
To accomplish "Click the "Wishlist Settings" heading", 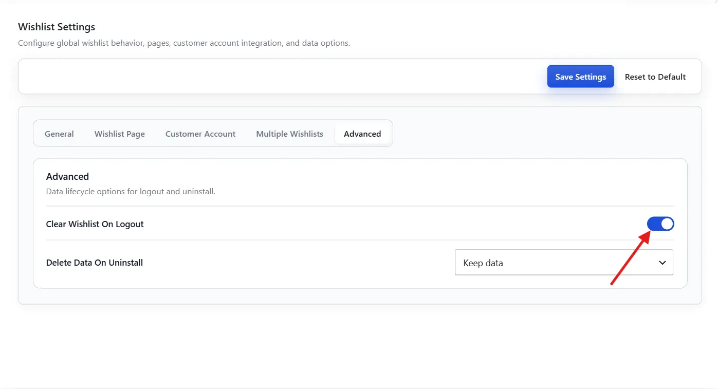I will 57,27.
